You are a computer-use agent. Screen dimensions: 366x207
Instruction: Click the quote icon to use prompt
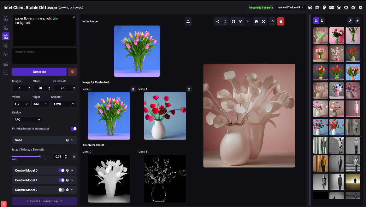pos(233,21)
